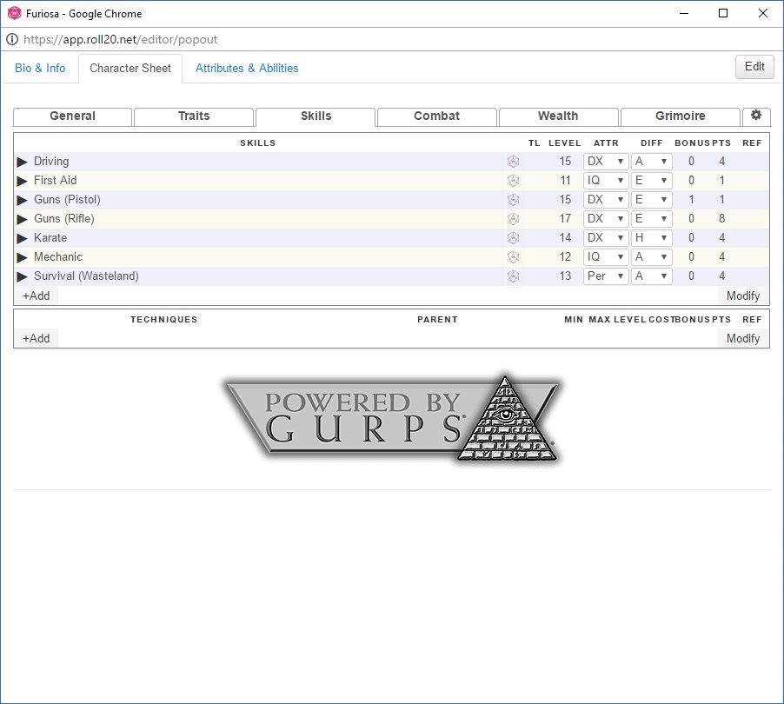The height and width of the screenshot is (704, 784).
Task: Open Karate difficulty dropdown showing H
Action: coord(652,238)
